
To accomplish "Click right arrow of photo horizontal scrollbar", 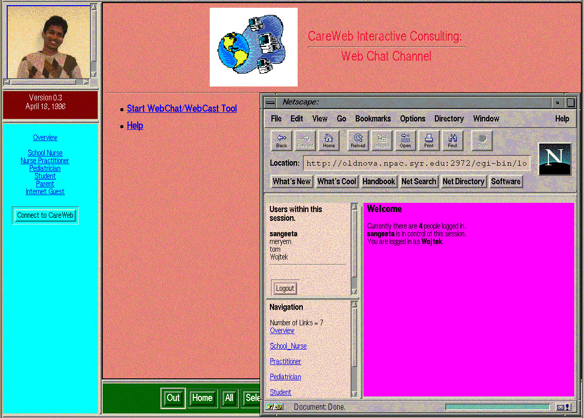I will [x=86, y=82].
